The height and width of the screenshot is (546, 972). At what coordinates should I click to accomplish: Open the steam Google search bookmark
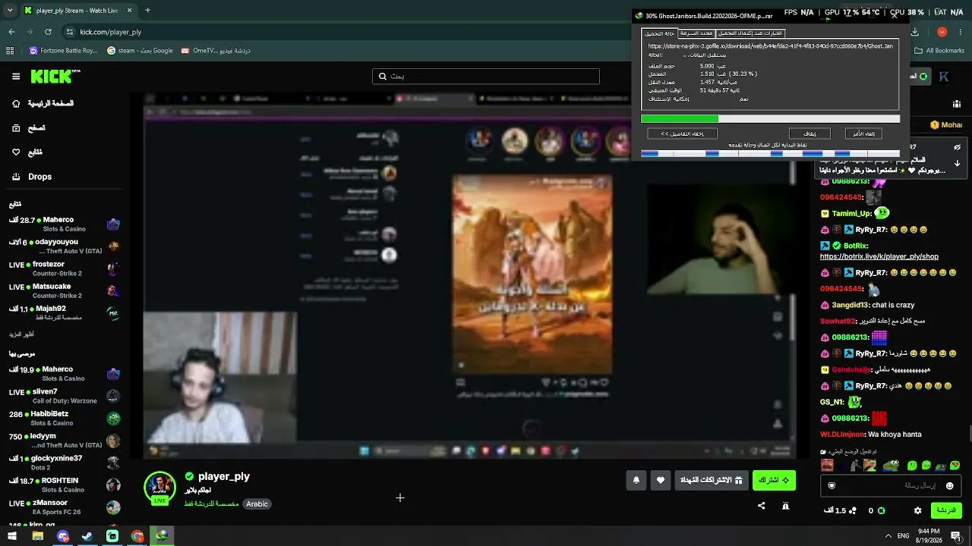click(x=140, y=51)
